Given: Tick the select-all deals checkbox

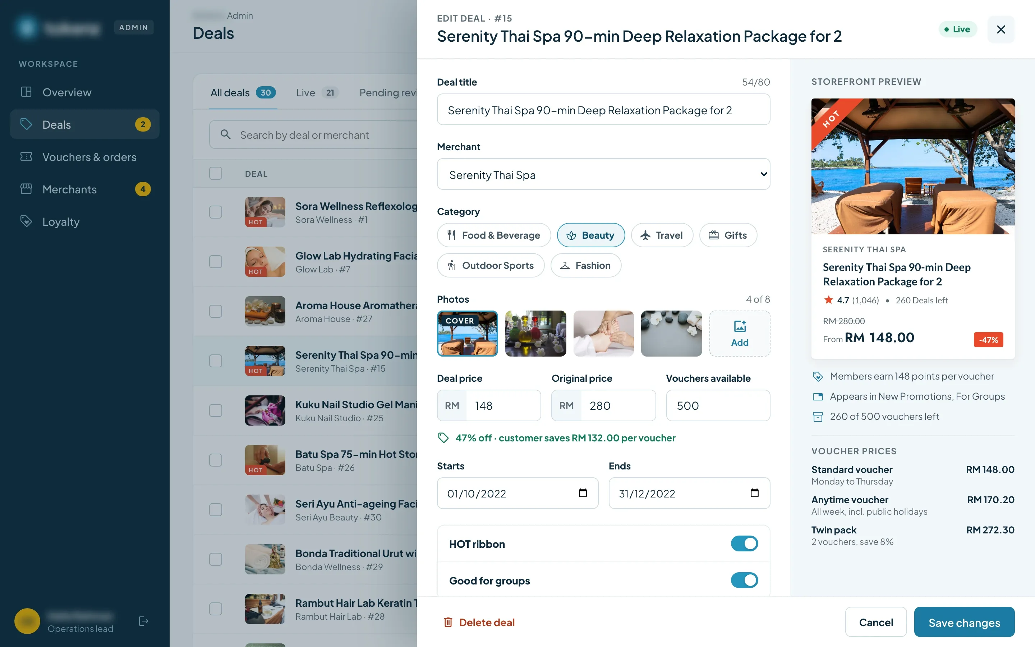Looking at the screenshot, I should tap(216, 173).
